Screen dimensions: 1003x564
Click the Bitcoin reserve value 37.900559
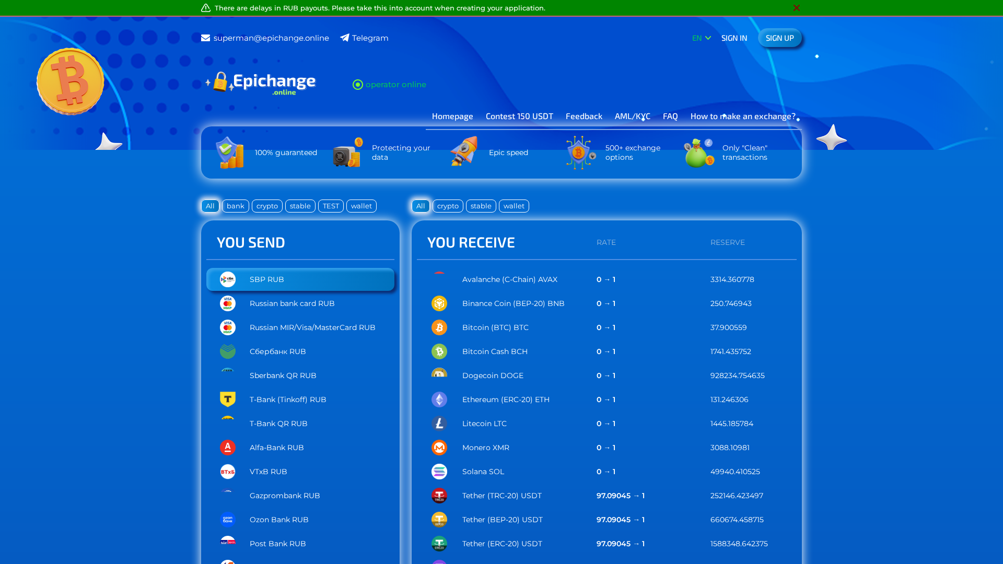(x=729, y=327)
